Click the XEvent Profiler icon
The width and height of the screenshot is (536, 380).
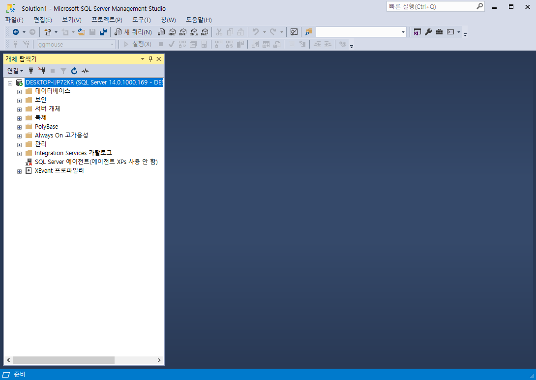tap(29, 171)
